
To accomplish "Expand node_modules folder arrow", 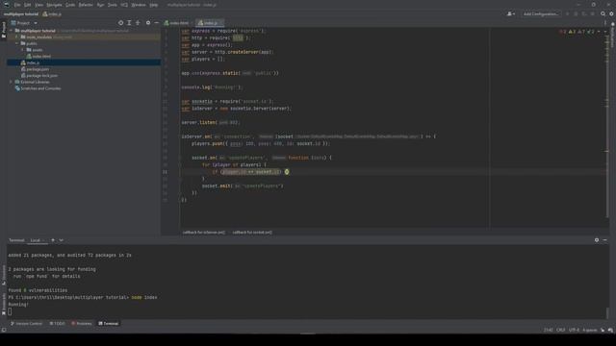I will pyautogui.click(x=17, y=37).
